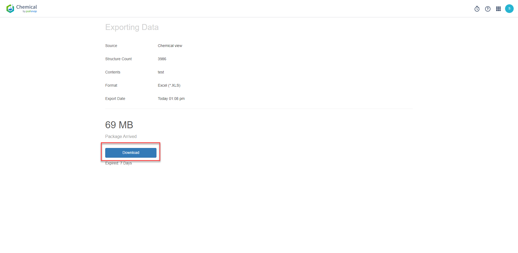
Task: Click the 'Excel (*.XLS)' format value
Action: 169,86
